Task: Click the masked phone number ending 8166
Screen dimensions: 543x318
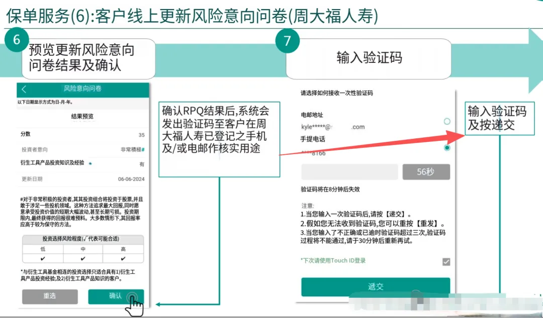Action: point(313,153)
